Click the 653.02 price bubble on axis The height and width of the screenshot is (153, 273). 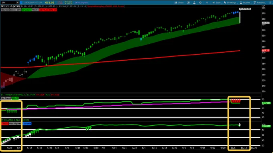click(x=266, y=23)
